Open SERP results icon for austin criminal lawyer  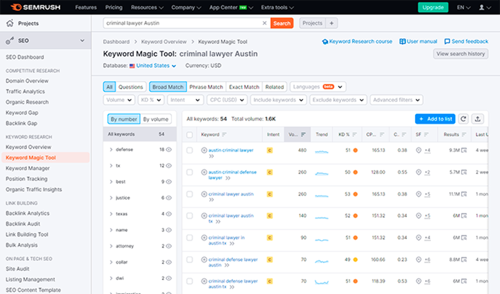464,150
